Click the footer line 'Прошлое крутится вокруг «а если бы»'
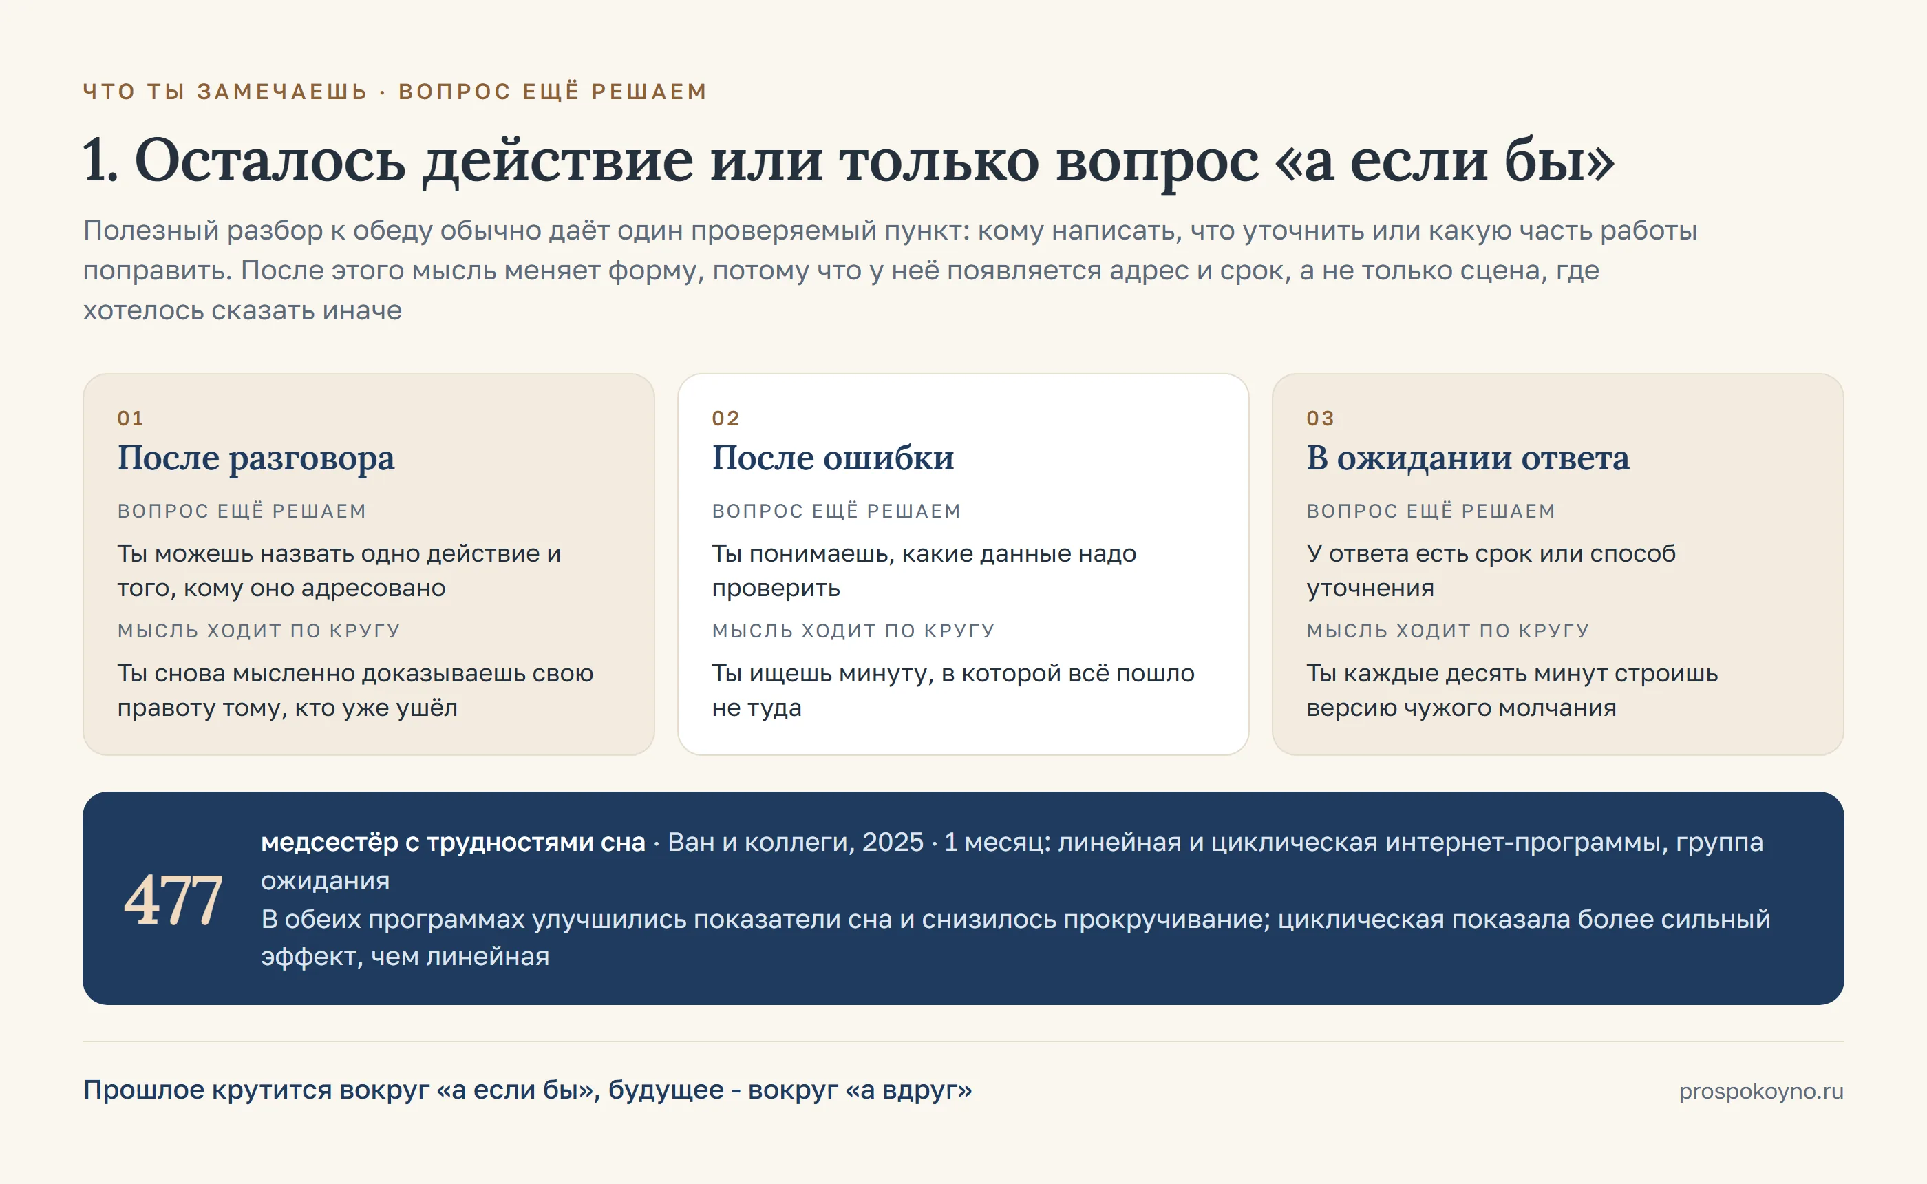 tap(528, 1090)
